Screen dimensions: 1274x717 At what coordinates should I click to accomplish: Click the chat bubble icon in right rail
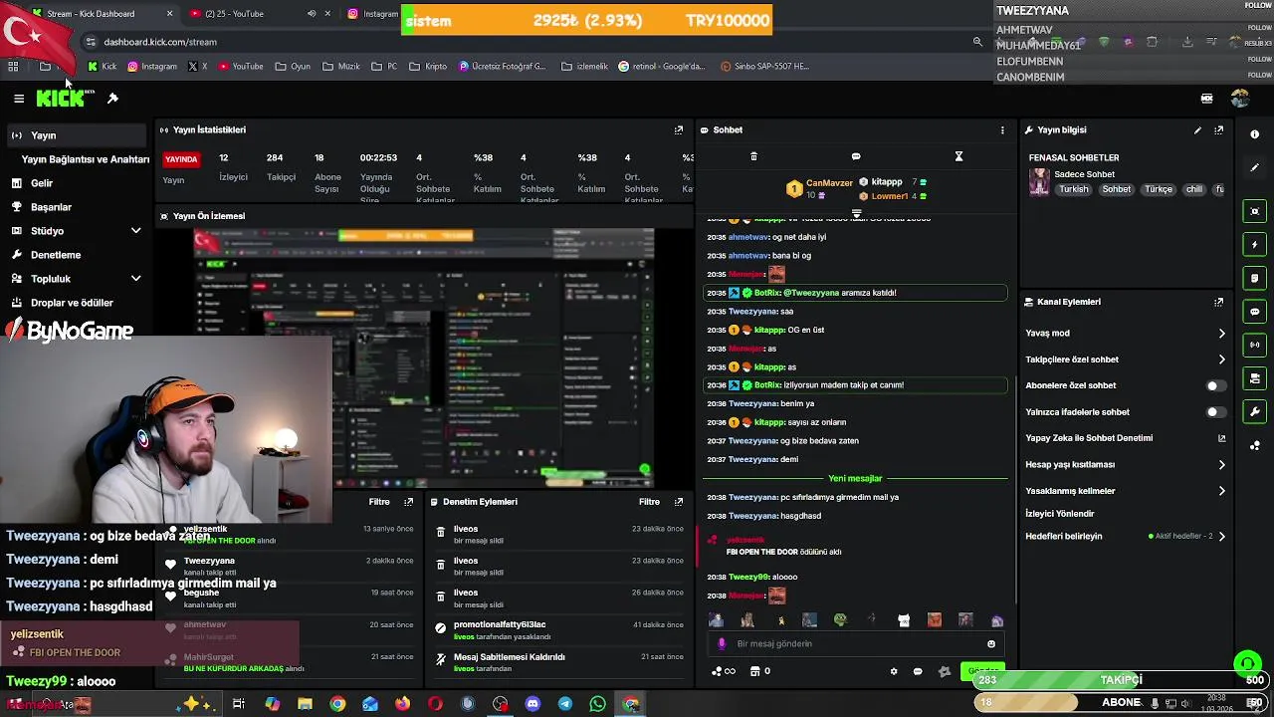point(1254,311)
